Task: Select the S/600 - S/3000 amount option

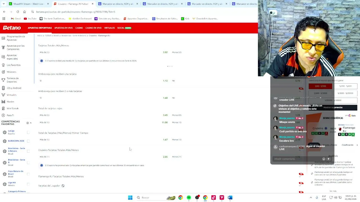Action: click(320, 93)
